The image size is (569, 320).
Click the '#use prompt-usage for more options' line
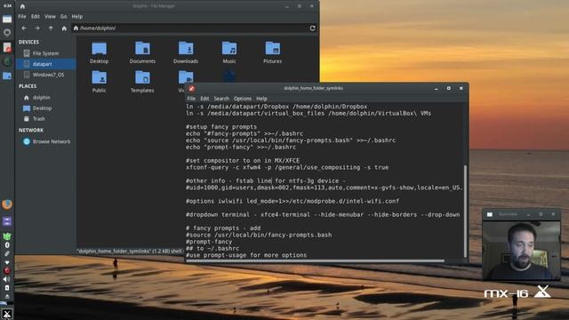point(246,255)
